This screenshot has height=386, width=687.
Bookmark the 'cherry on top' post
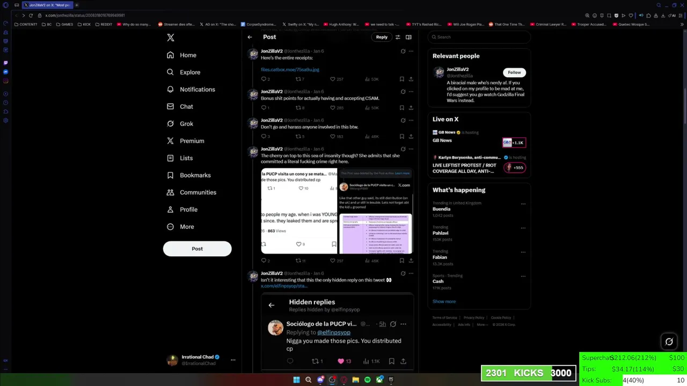point(401,261)
